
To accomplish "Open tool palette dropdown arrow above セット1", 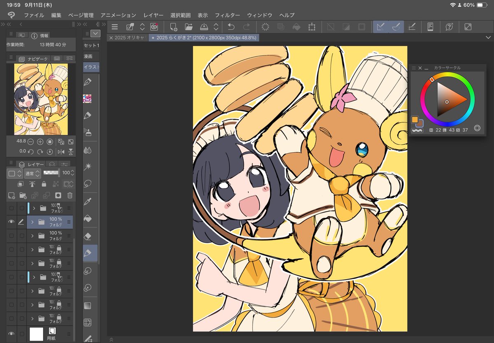I will (95, 34).
